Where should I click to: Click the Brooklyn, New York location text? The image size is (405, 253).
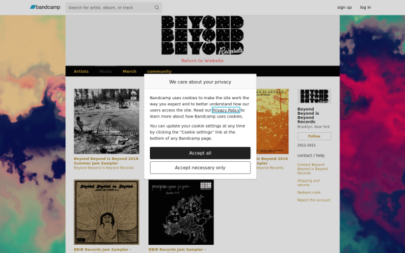coord(314,127)
